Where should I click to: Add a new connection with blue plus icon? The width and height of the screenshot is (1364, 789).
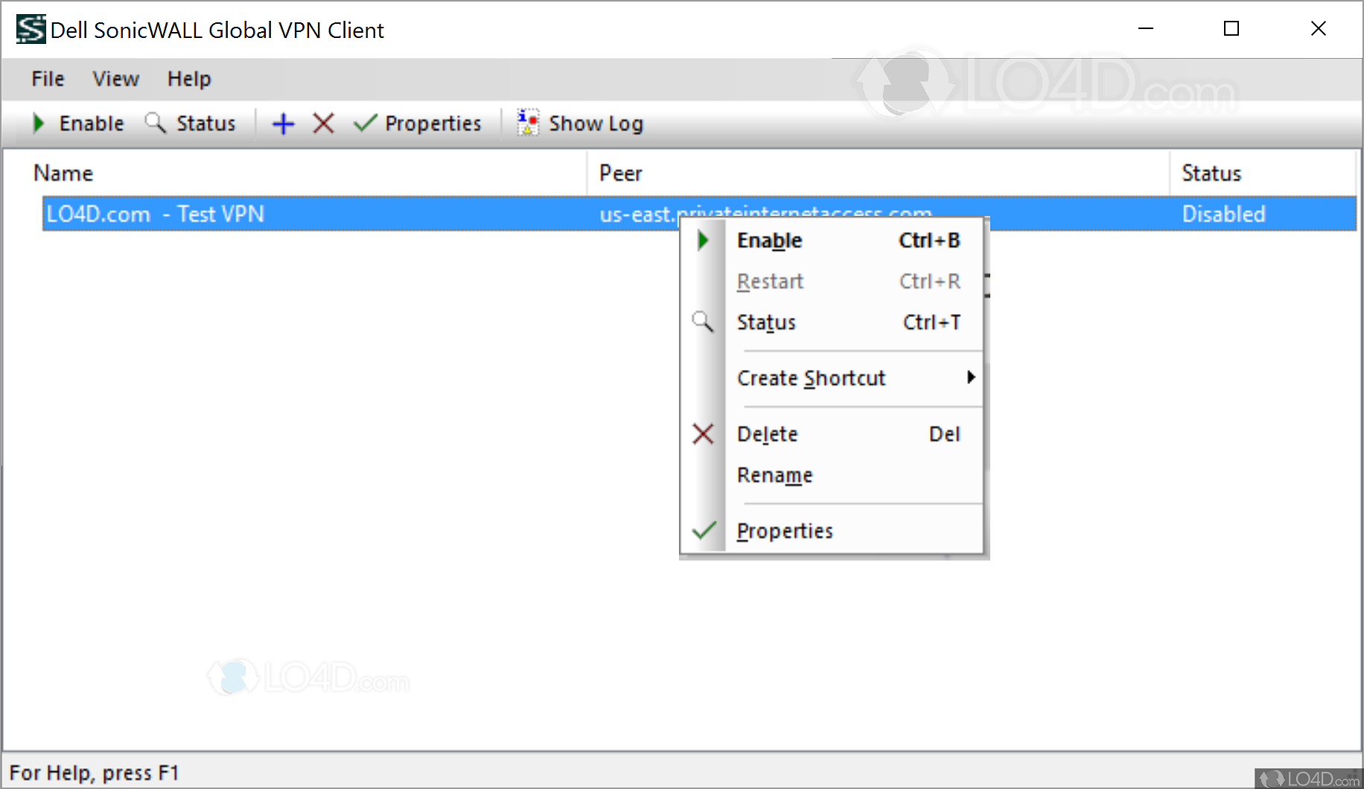[x=283, y=124]
